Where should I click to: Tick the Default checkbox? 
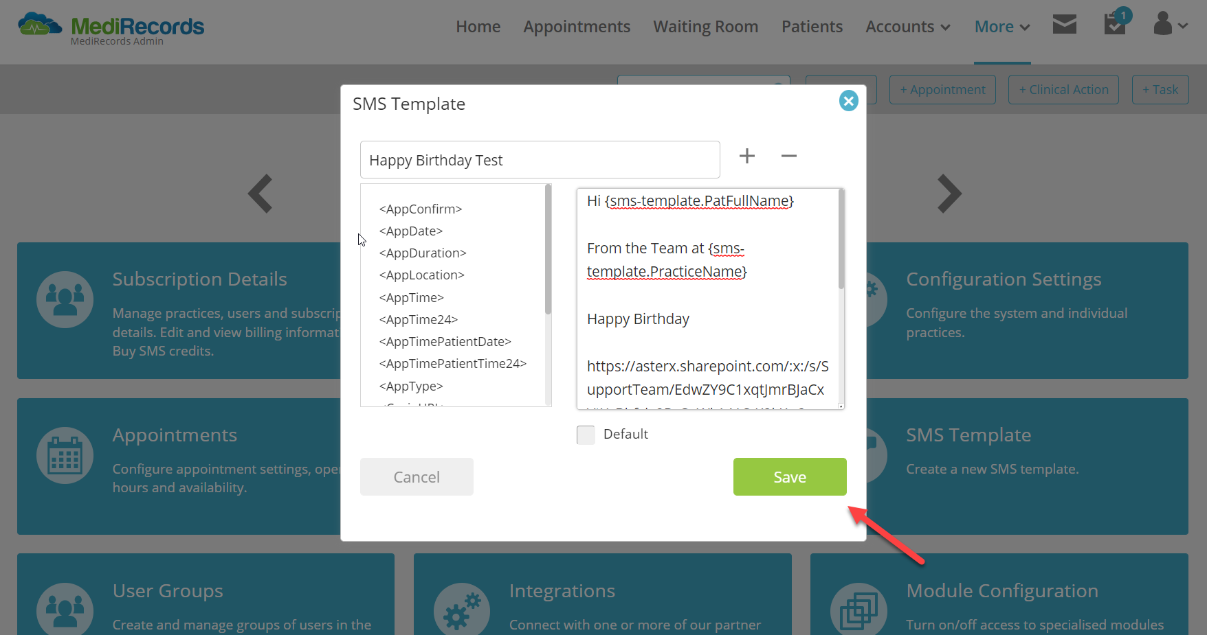[586, 435]
